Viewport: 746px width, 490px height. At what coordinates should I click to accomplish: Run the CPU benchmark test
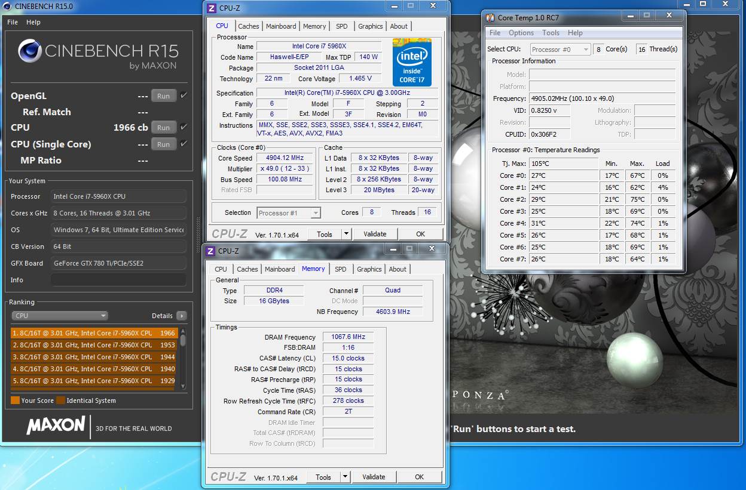click(163, 128)
